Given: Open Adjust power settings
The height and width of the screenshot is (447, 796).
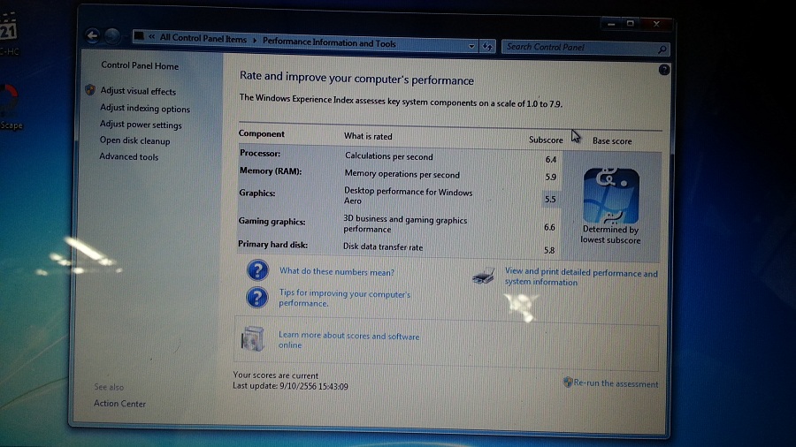Looking at the screenshot, I should tap(141, 125).
